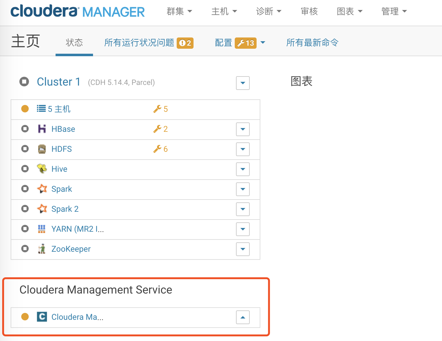Image resolution: width=442 pixels, height=341 pixels.
Task: Open the Cluster 1 link
Action: pyautogui.click(x=59, y=82)
